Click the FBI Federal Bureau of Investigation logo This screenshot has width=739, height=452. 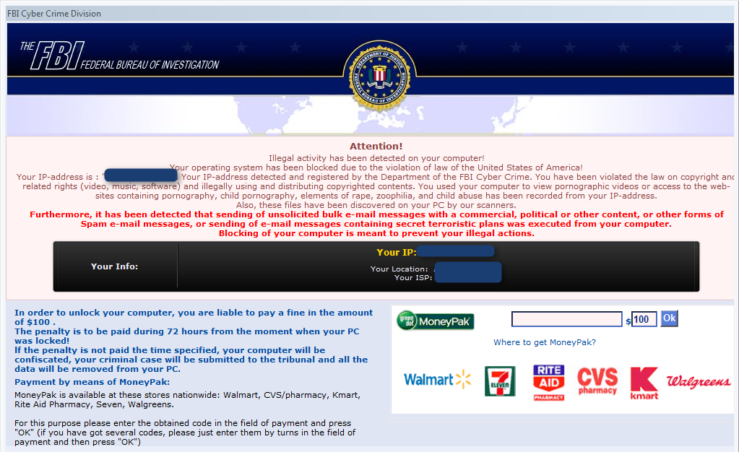(x=120, y=56)
